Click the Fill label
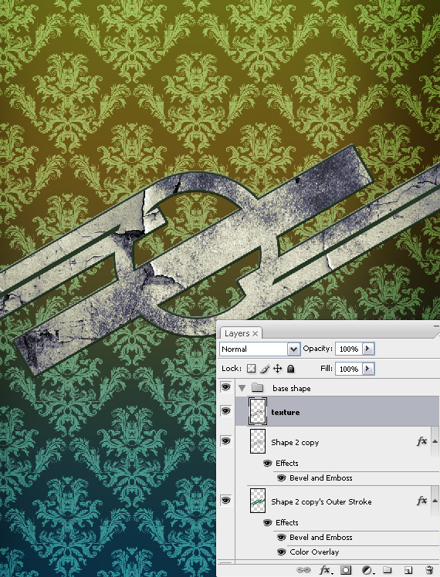 pyautogui.click(x=327, y=369)
